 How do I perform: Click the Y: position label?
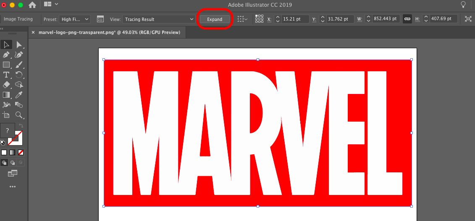315,19
